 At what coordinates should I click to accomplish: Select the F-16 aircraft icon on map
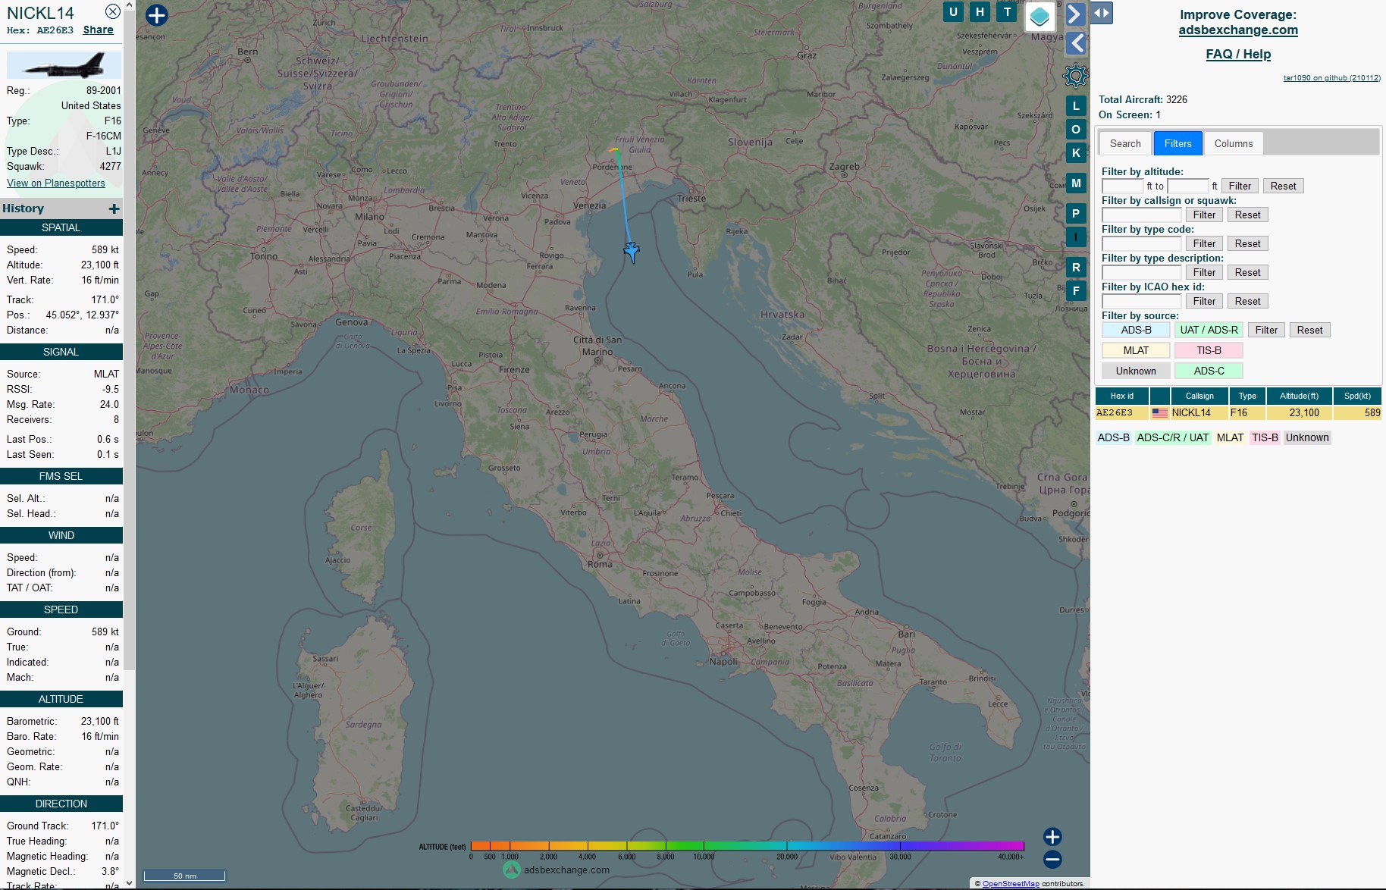[632, 252]
